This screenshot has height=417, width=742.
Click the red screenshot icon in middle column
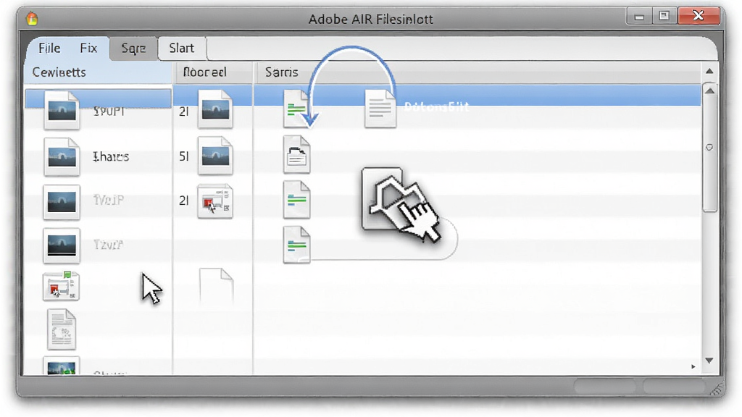pyautogui.click(x=215, y=201)
